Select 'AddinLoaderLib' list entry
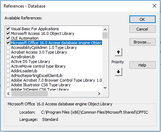Screen dimensions: 161x132 pyautogui.click(x=24, y=71)
